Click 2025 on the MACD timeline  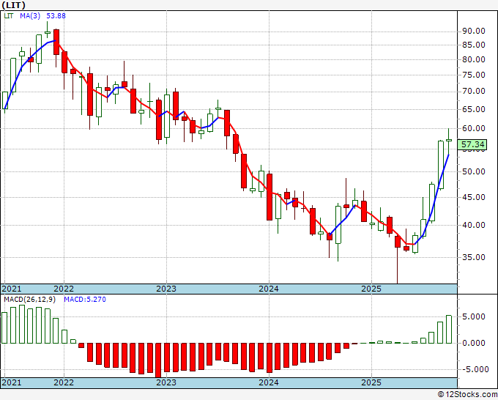pyautogui.click(x=371, y=382)
